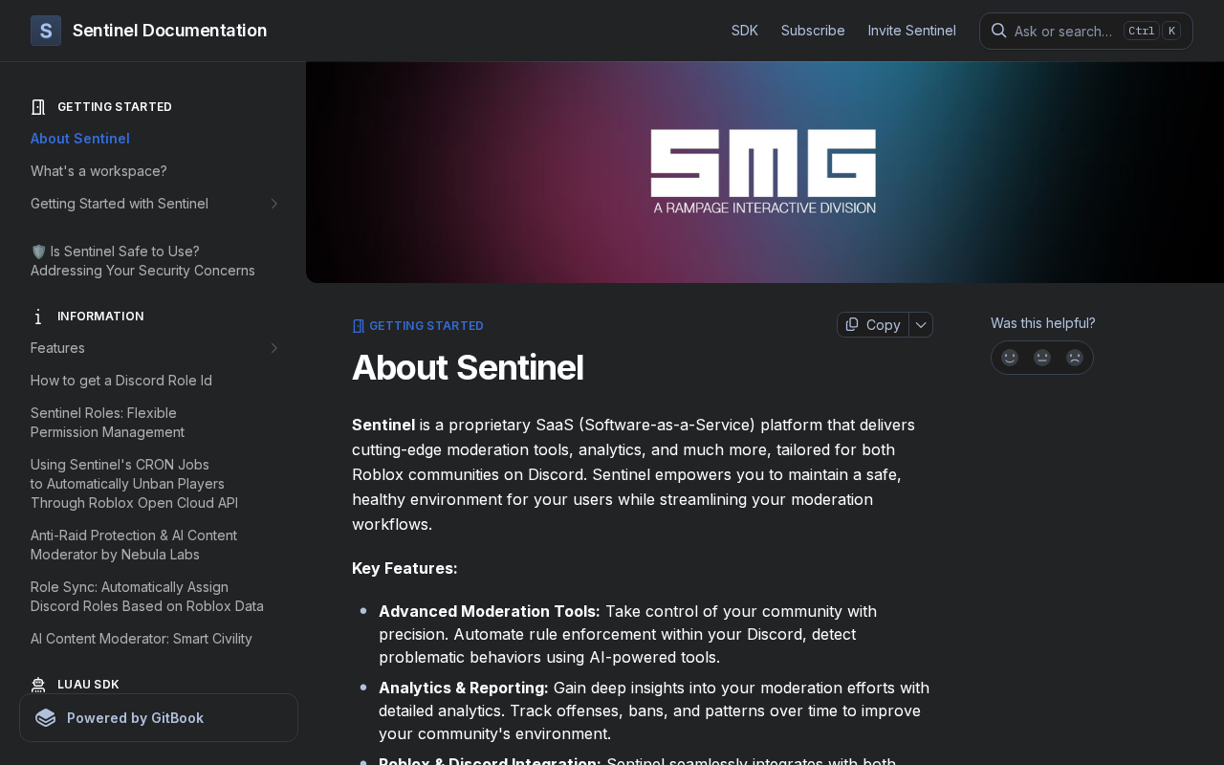This screenshot has height=765, width=1224.
Task: Click the happy face feedback icon
Action: click(1010, 358)
